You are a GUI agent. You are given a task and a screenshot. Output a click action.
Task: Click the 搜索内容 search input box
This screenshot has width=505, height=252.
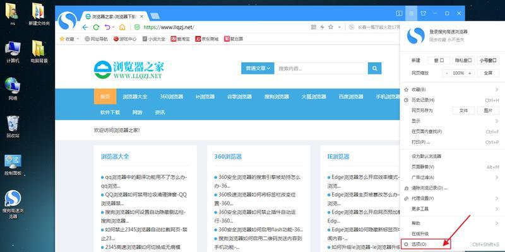tap(321, 68)
